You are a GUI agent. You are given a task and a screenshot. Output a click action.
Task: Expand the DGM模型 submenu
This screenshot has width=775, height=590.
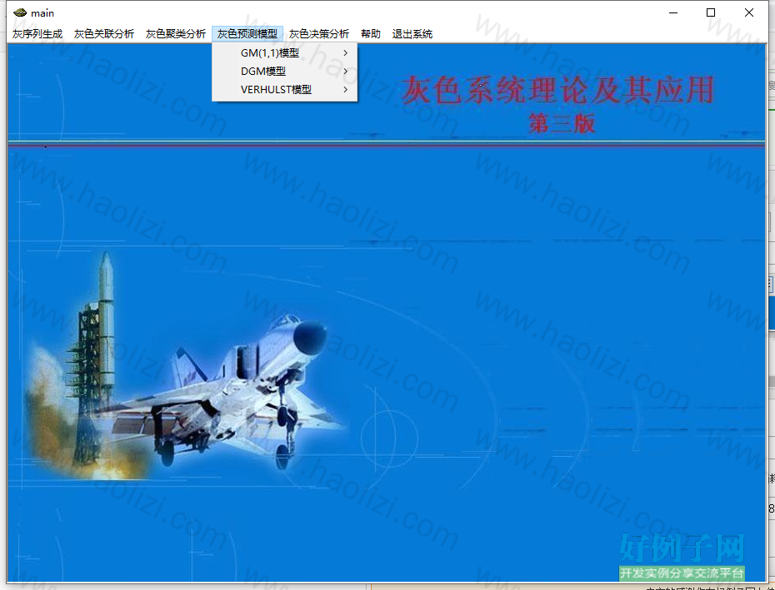[285, 71]
